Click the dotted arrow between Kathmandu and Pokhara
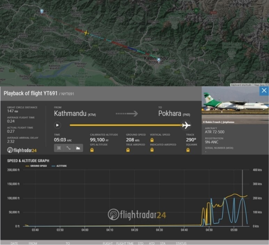This screenshot has height=245, width=269. (x=127, y=114)
